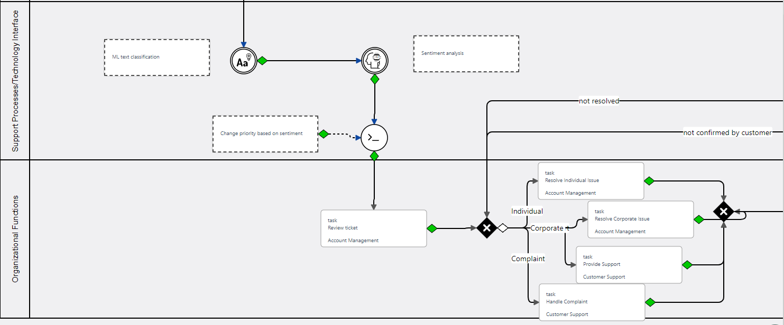
Task: Select the merging gateway beside Resolve Corporate Issue
Action: tap(724, 211)
